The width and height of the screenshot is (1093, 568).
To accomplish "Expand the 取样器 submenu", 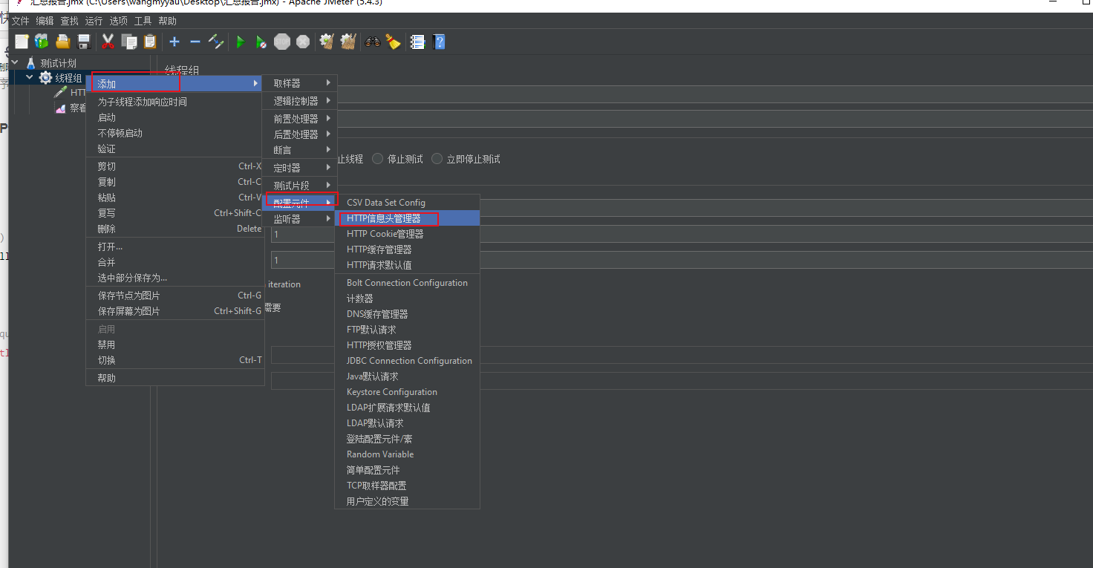I will [x=299, y=83].
